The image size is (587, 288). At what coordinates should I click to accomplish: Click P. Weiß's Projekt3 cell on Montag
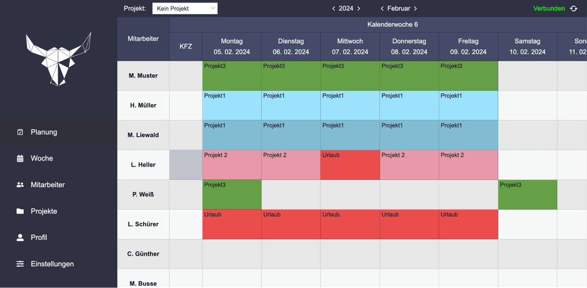232,195
